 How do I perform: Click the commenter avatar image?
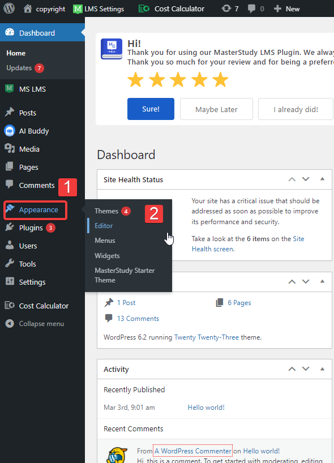(117, 455)
